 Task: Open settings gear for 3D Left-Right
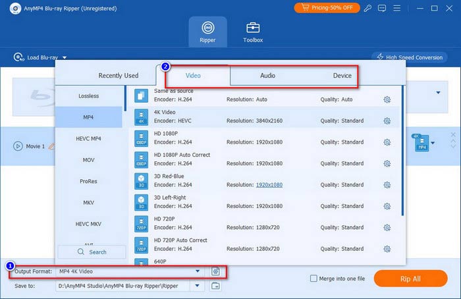click(387, 206)
